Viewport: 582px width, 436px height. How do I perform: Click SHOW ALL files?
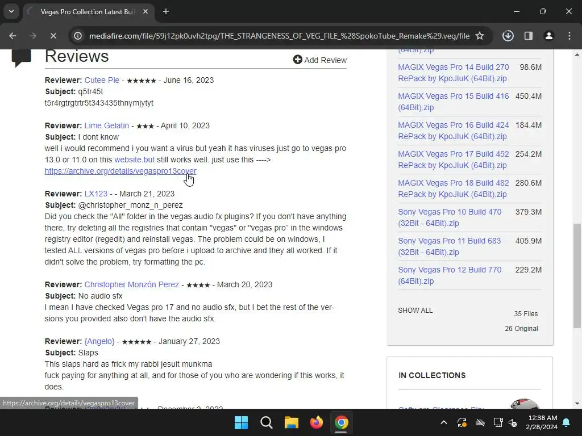click(x=415, y=311)
